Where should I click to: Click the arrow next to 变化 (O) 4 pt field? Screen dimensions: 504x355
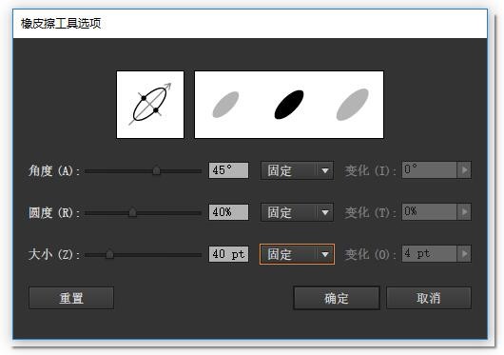click(x=464, y=254)
